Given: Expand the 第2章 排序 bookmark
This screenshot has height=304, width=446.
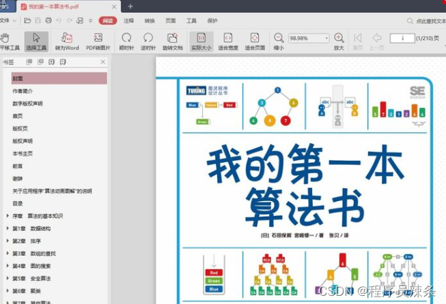Looking at the screenshot, I should tap(8, 241).
